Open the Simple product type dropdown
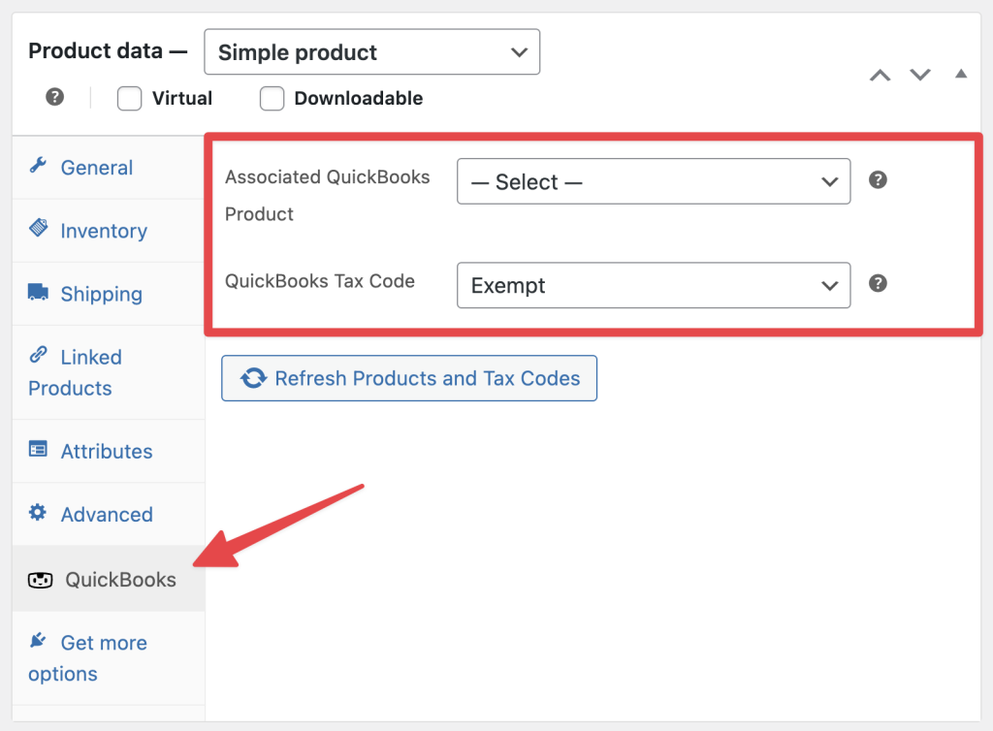The width and height of the screenshot is (993, 731). pyautogui.click(x=371, y=51)
